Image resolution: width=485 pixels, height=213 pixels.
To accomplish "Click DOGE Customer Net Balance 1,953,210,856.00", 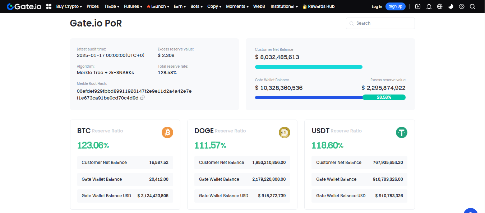I will click(269, 163).
